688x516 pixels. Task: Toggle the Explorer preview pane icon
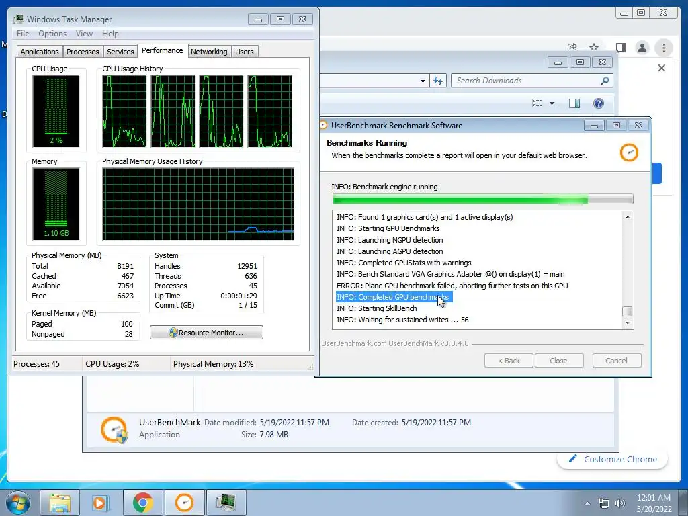574,103
